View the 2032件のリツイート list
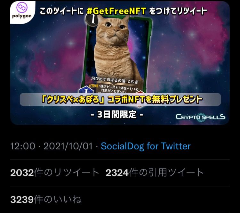This screenshot has width=240, height=213. [55, 173]
